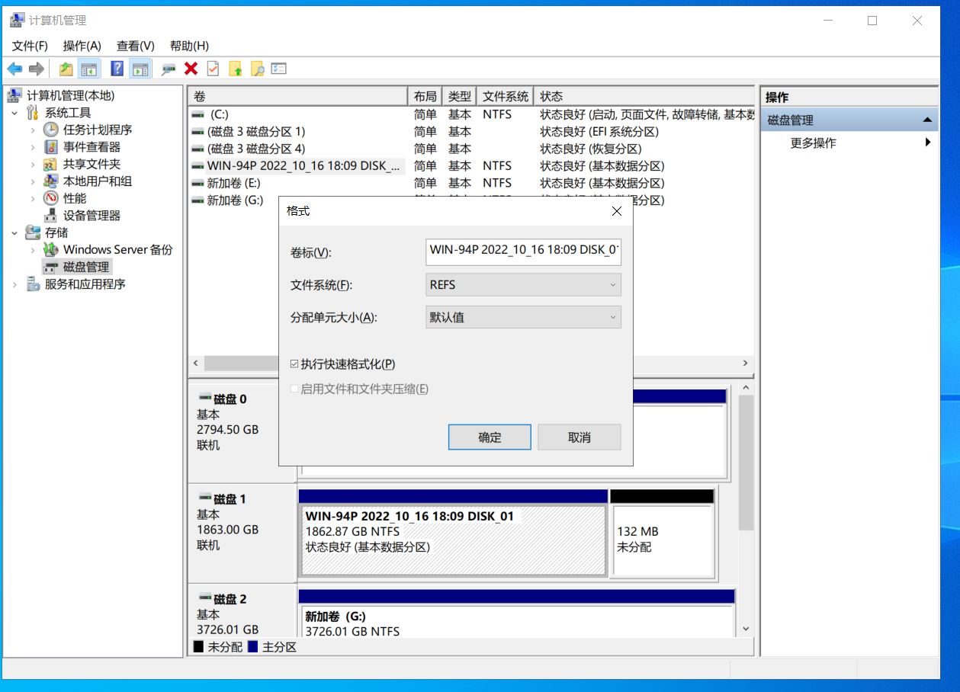Select 事件查看器 in the tree

(x=92, y=147)
